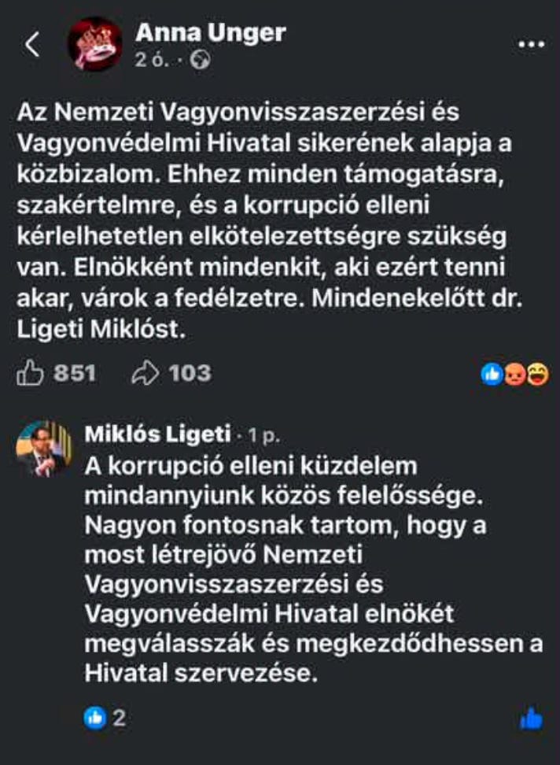Viewport: 560px width, 765px height.
Task: Click the laughing haha reaction emoji
Action: (x=537, y=375)
